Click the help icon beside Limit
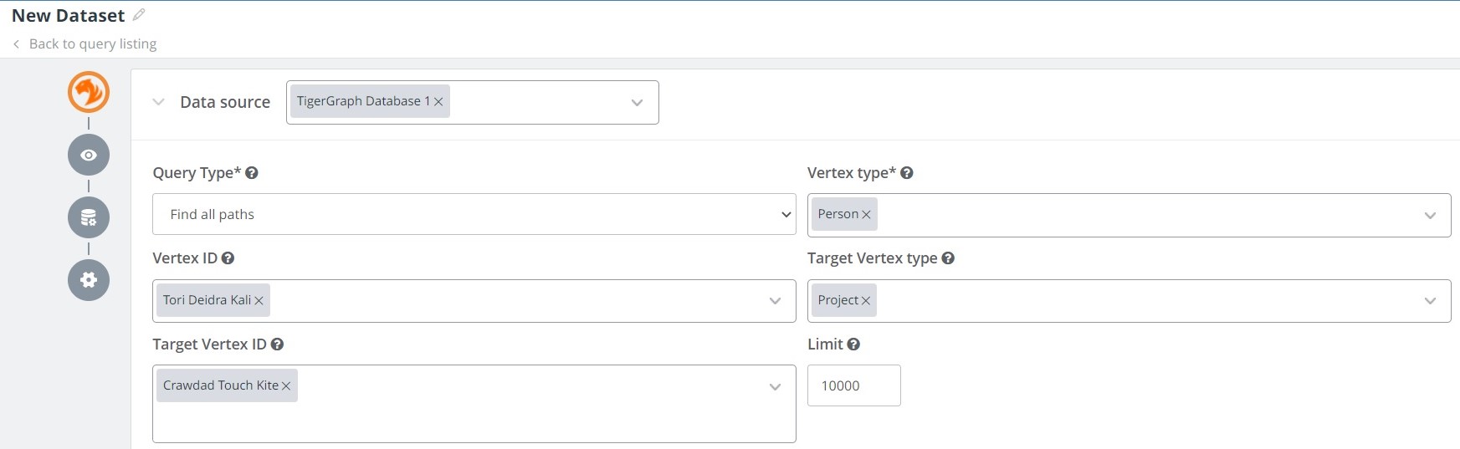 pyautogui.click(x=853, y=344)
